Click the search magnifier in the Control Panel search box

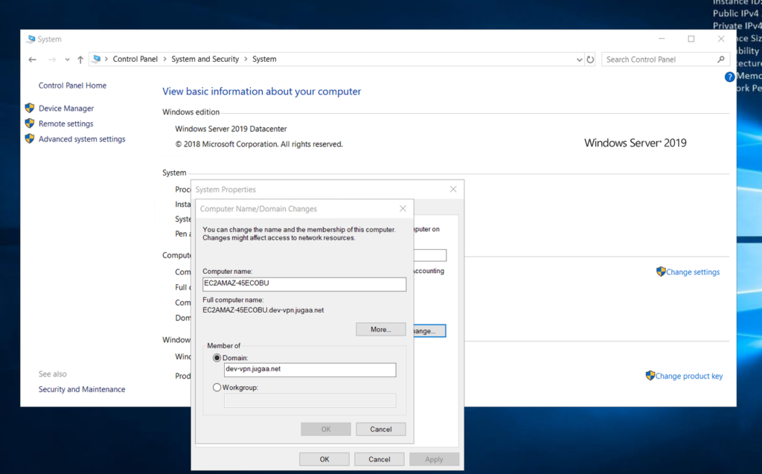(720, 59)
